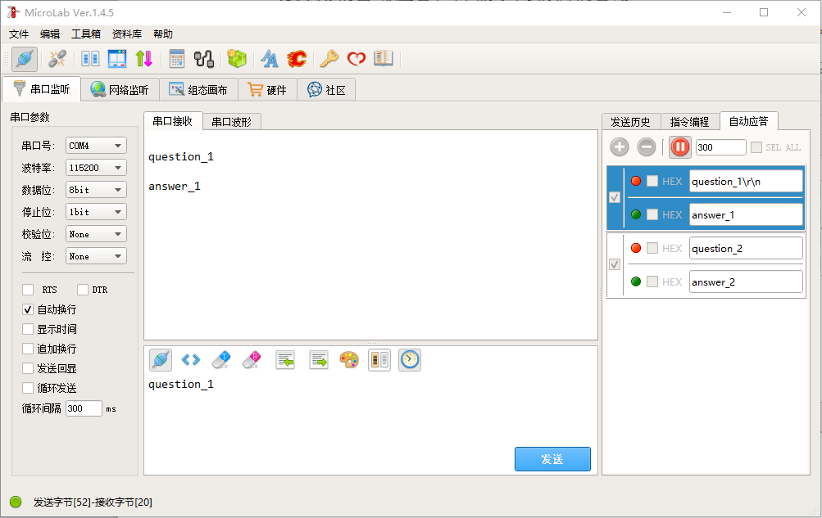The image size is (822, 518).
Task: Click the 循环间隔 300 ms input field
Action: click(x=84, y=408)
